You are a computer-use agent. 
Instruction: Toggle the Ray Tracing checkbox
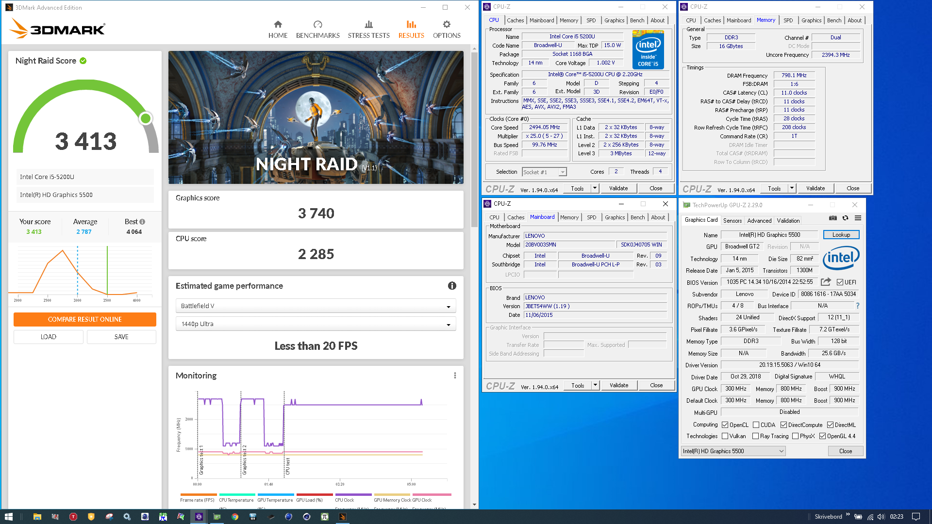tap(755, 436)
